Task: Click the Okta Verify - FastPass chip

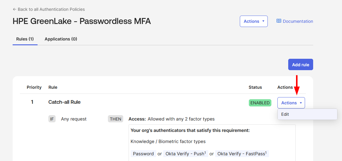Action: 242,154
